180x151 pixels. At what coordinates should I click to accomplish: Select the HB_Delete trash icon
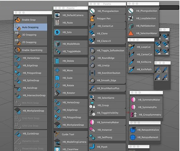pos(57,61)
